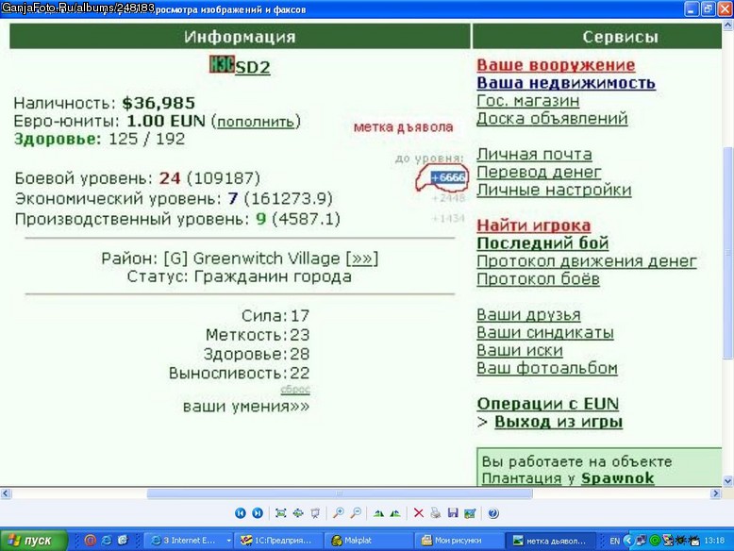Click the system clock 13:18
This screenshot has height=551, width=734.
714,541
